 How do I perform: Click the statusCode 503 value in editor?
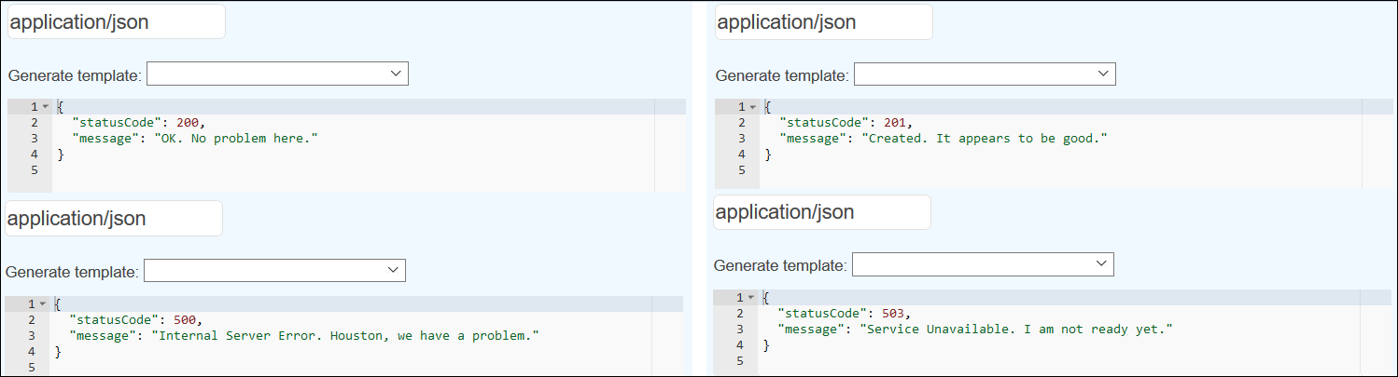(x=893, y=313)
